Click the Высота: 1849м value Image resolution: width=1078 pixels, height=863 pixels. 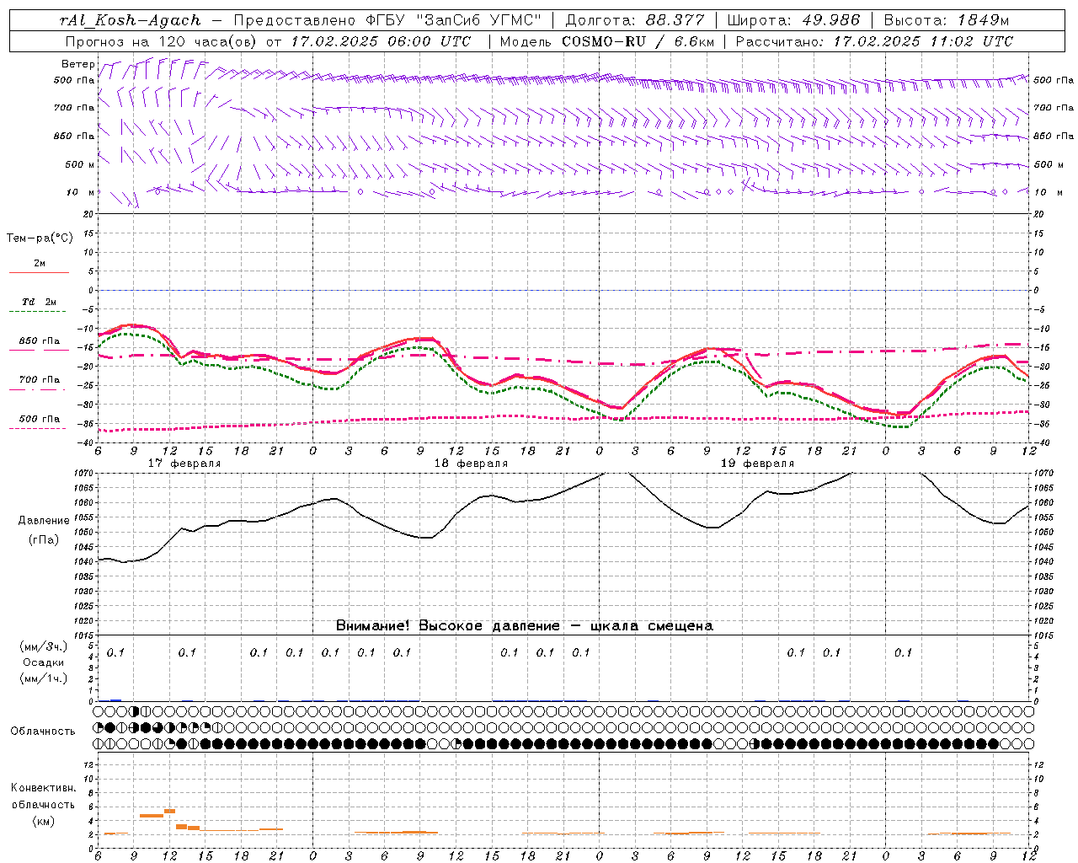(x=947, y=20)
